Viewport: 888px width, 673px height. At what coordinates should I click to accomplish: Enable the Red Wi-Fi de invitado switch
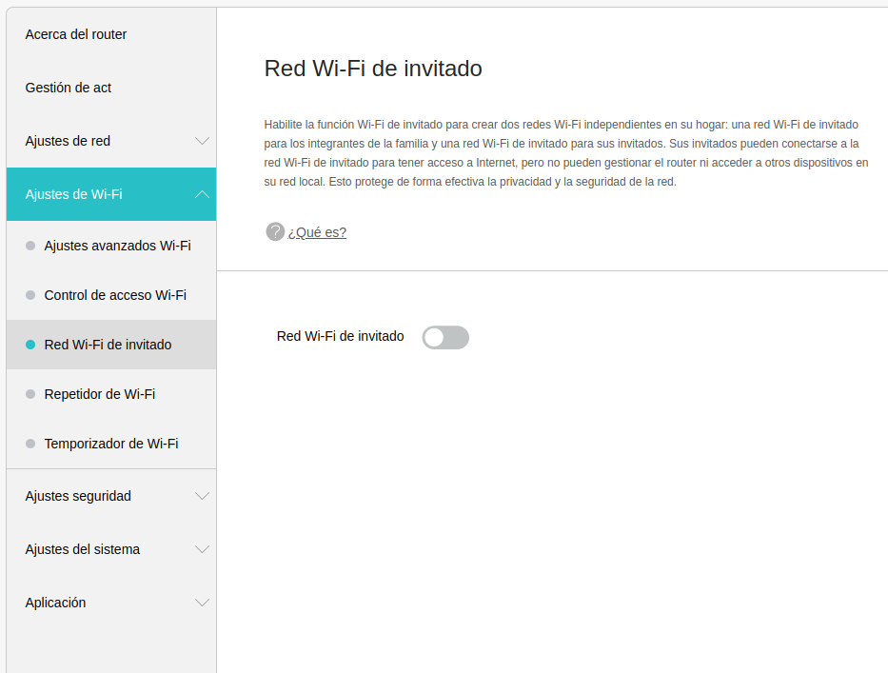pos(445,337)
